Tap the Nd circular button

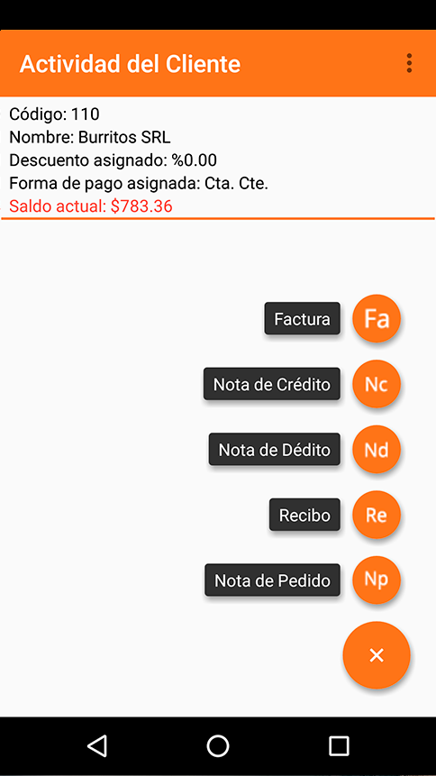click(377, 450)
